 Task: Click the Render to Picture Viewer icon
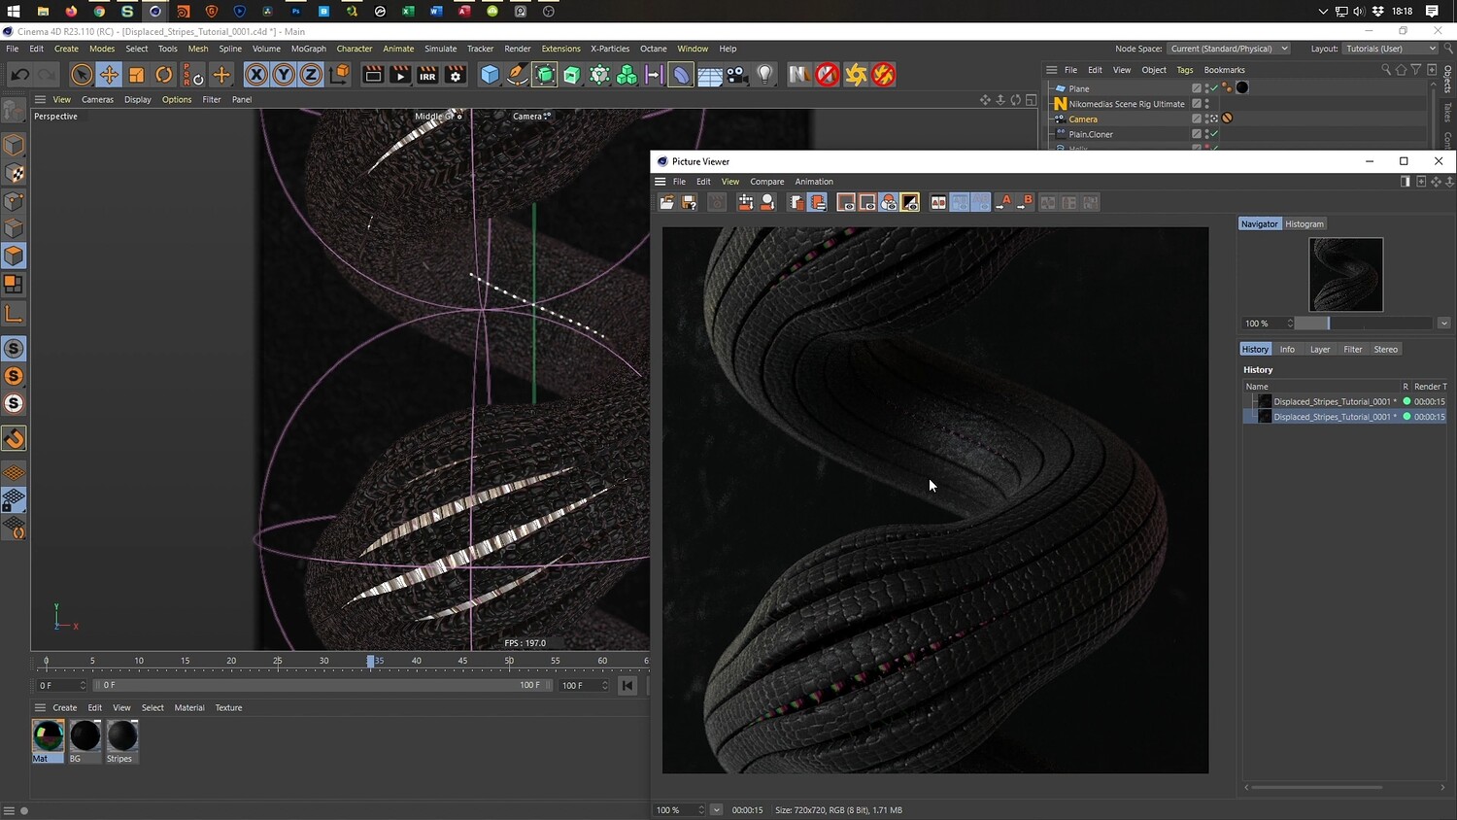coord(400,75)
